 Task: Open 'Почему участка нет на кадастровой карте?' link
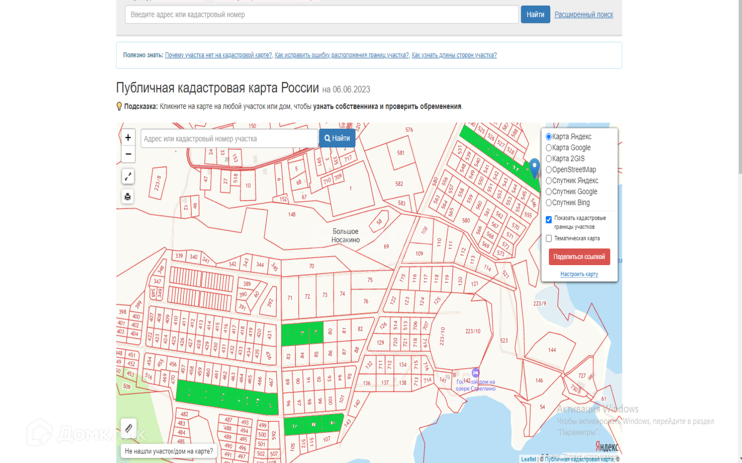click(218, 55)
